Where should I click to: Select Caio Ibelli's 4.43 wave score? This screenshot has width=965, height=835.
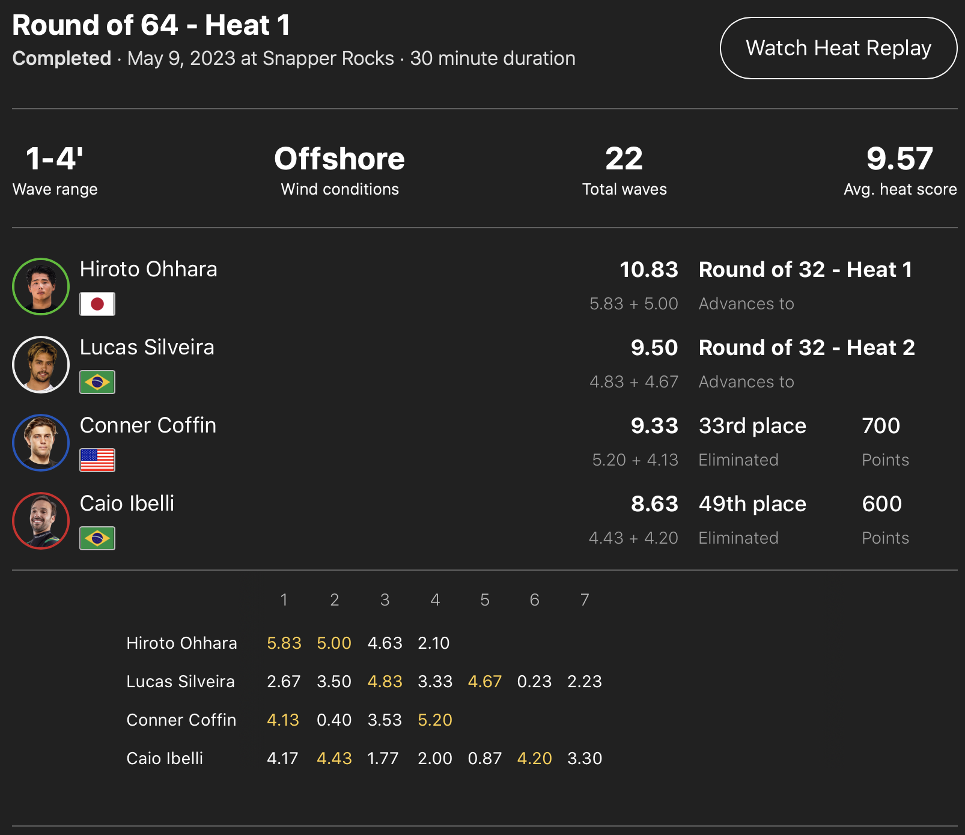tap(334, 759)
